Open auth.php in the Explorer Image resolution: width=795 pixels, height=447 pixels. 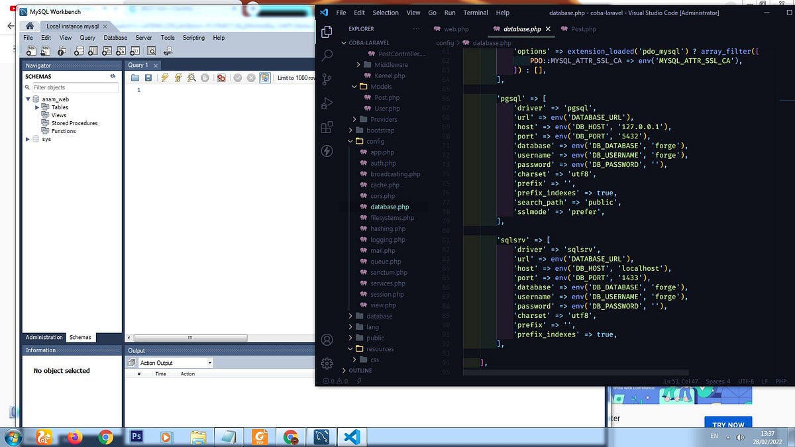coord(383,163)
